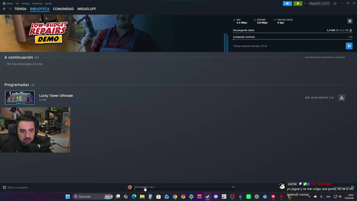Download Lucky Tower Ultimate now
The height and width of the screenshot is (201, 357).
click(x=342, y=97)
